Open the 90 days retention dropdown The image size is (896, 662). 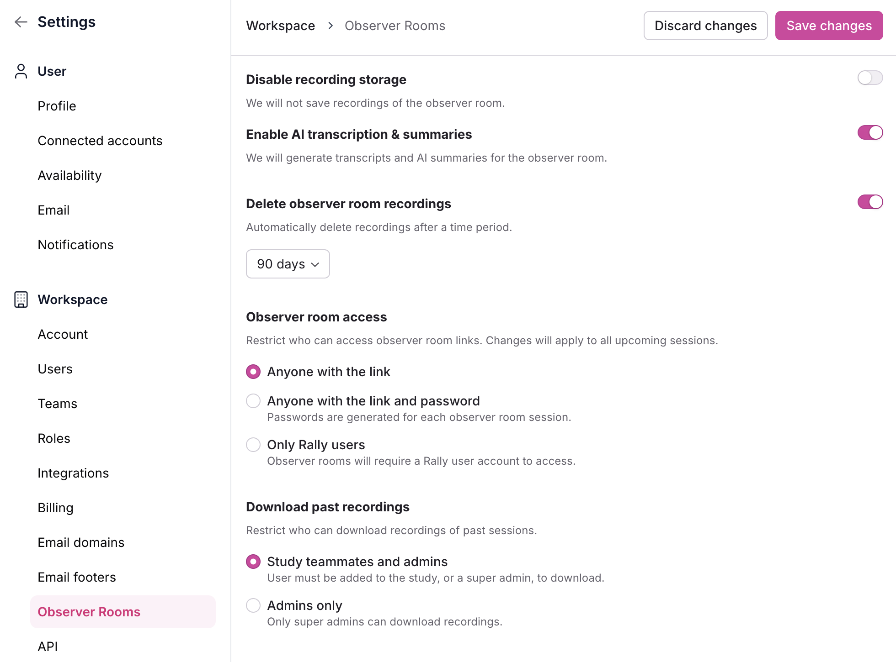click(288, 264)
